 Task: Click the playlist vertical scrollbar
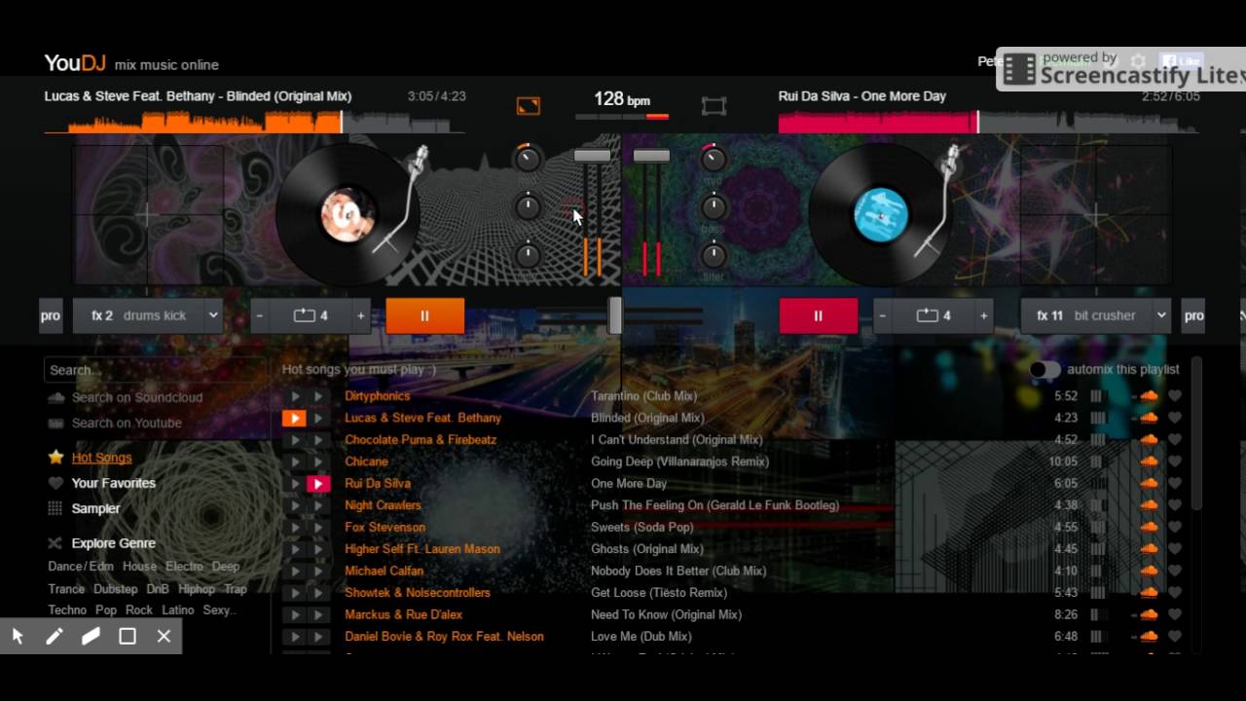click(1196, 434)
